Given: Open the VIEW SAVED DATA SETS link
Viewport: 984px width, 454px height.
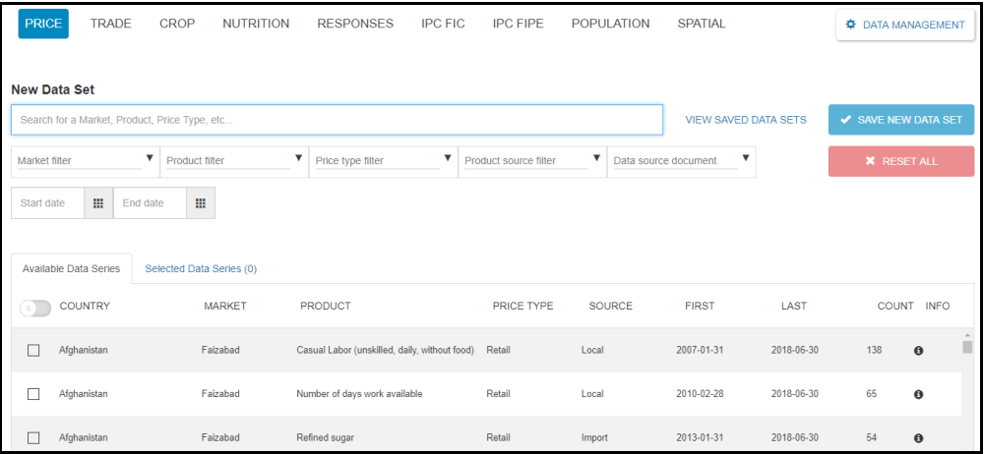Looking at the screenshot, I should [x=745, y=120].
